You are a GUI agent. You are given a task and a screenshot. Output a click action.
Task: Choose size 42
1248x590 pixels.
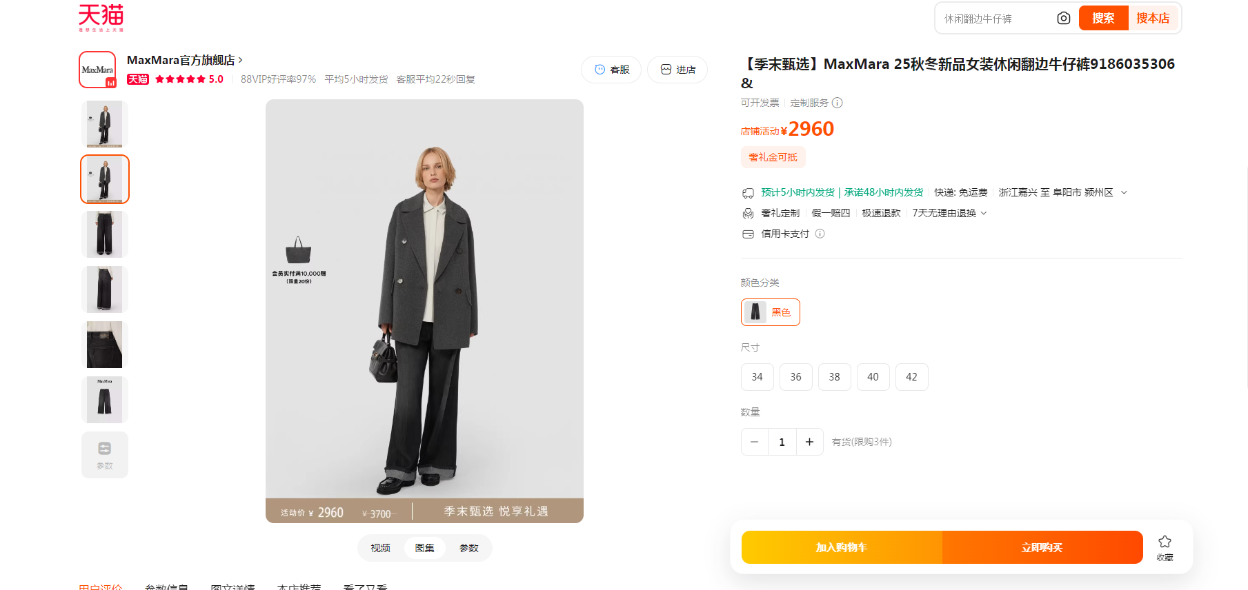[x=911, y=377]
